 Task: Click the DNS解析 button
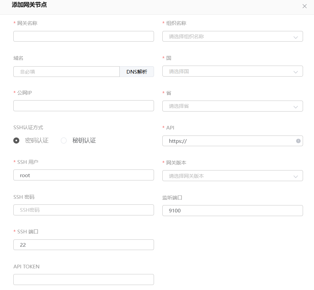[137, 72]
